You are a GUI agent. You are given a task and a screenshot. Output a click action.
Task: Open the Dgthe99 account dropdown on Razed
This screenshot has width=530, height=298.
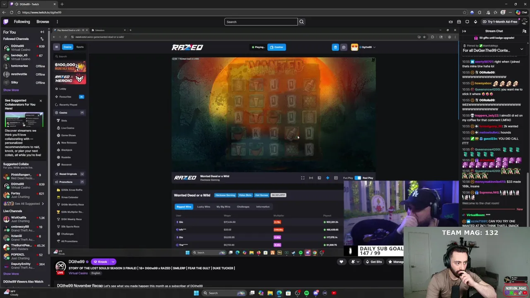tap(364, 47)
